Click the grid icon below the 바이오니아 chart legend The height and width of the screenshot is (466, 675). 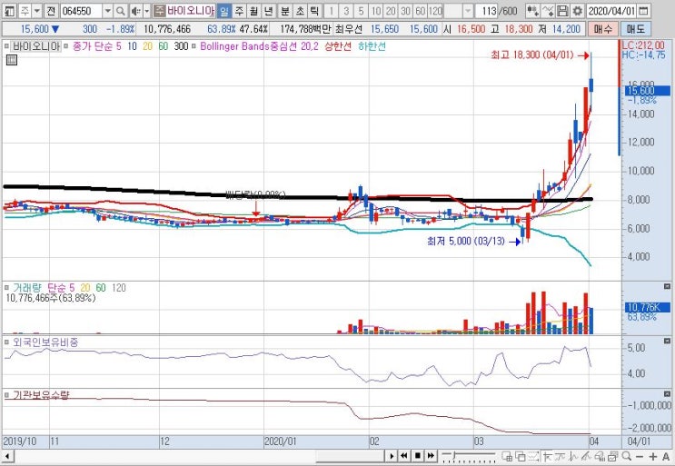click(12, 60)
